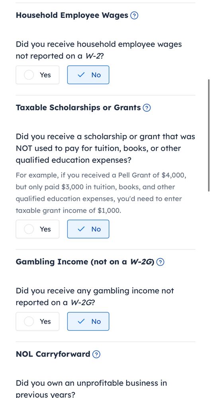
Task: Click the Taxable Scholarships or Grants heading
Action: (78, 108)
